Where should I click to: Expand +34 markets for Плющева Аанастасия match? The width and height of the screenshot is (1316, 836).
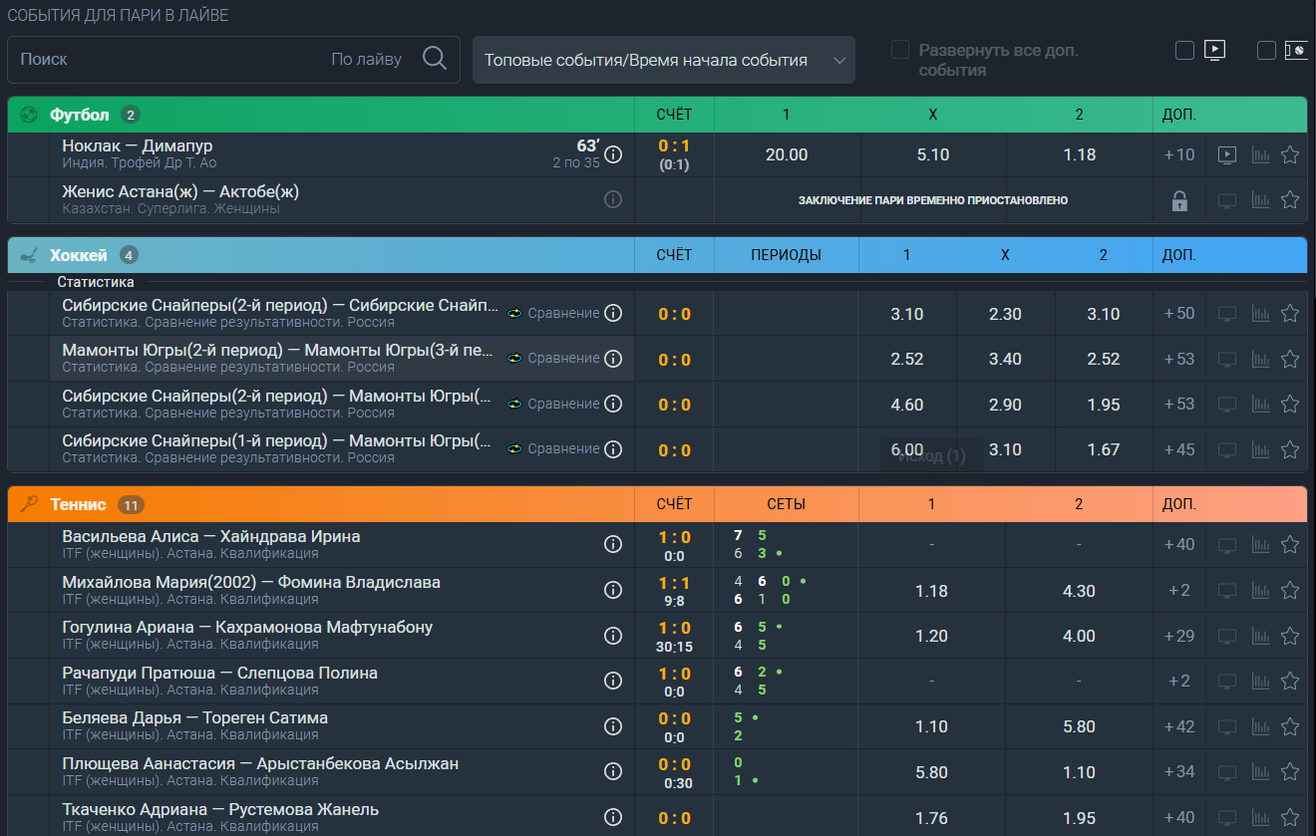[1179, 771]
